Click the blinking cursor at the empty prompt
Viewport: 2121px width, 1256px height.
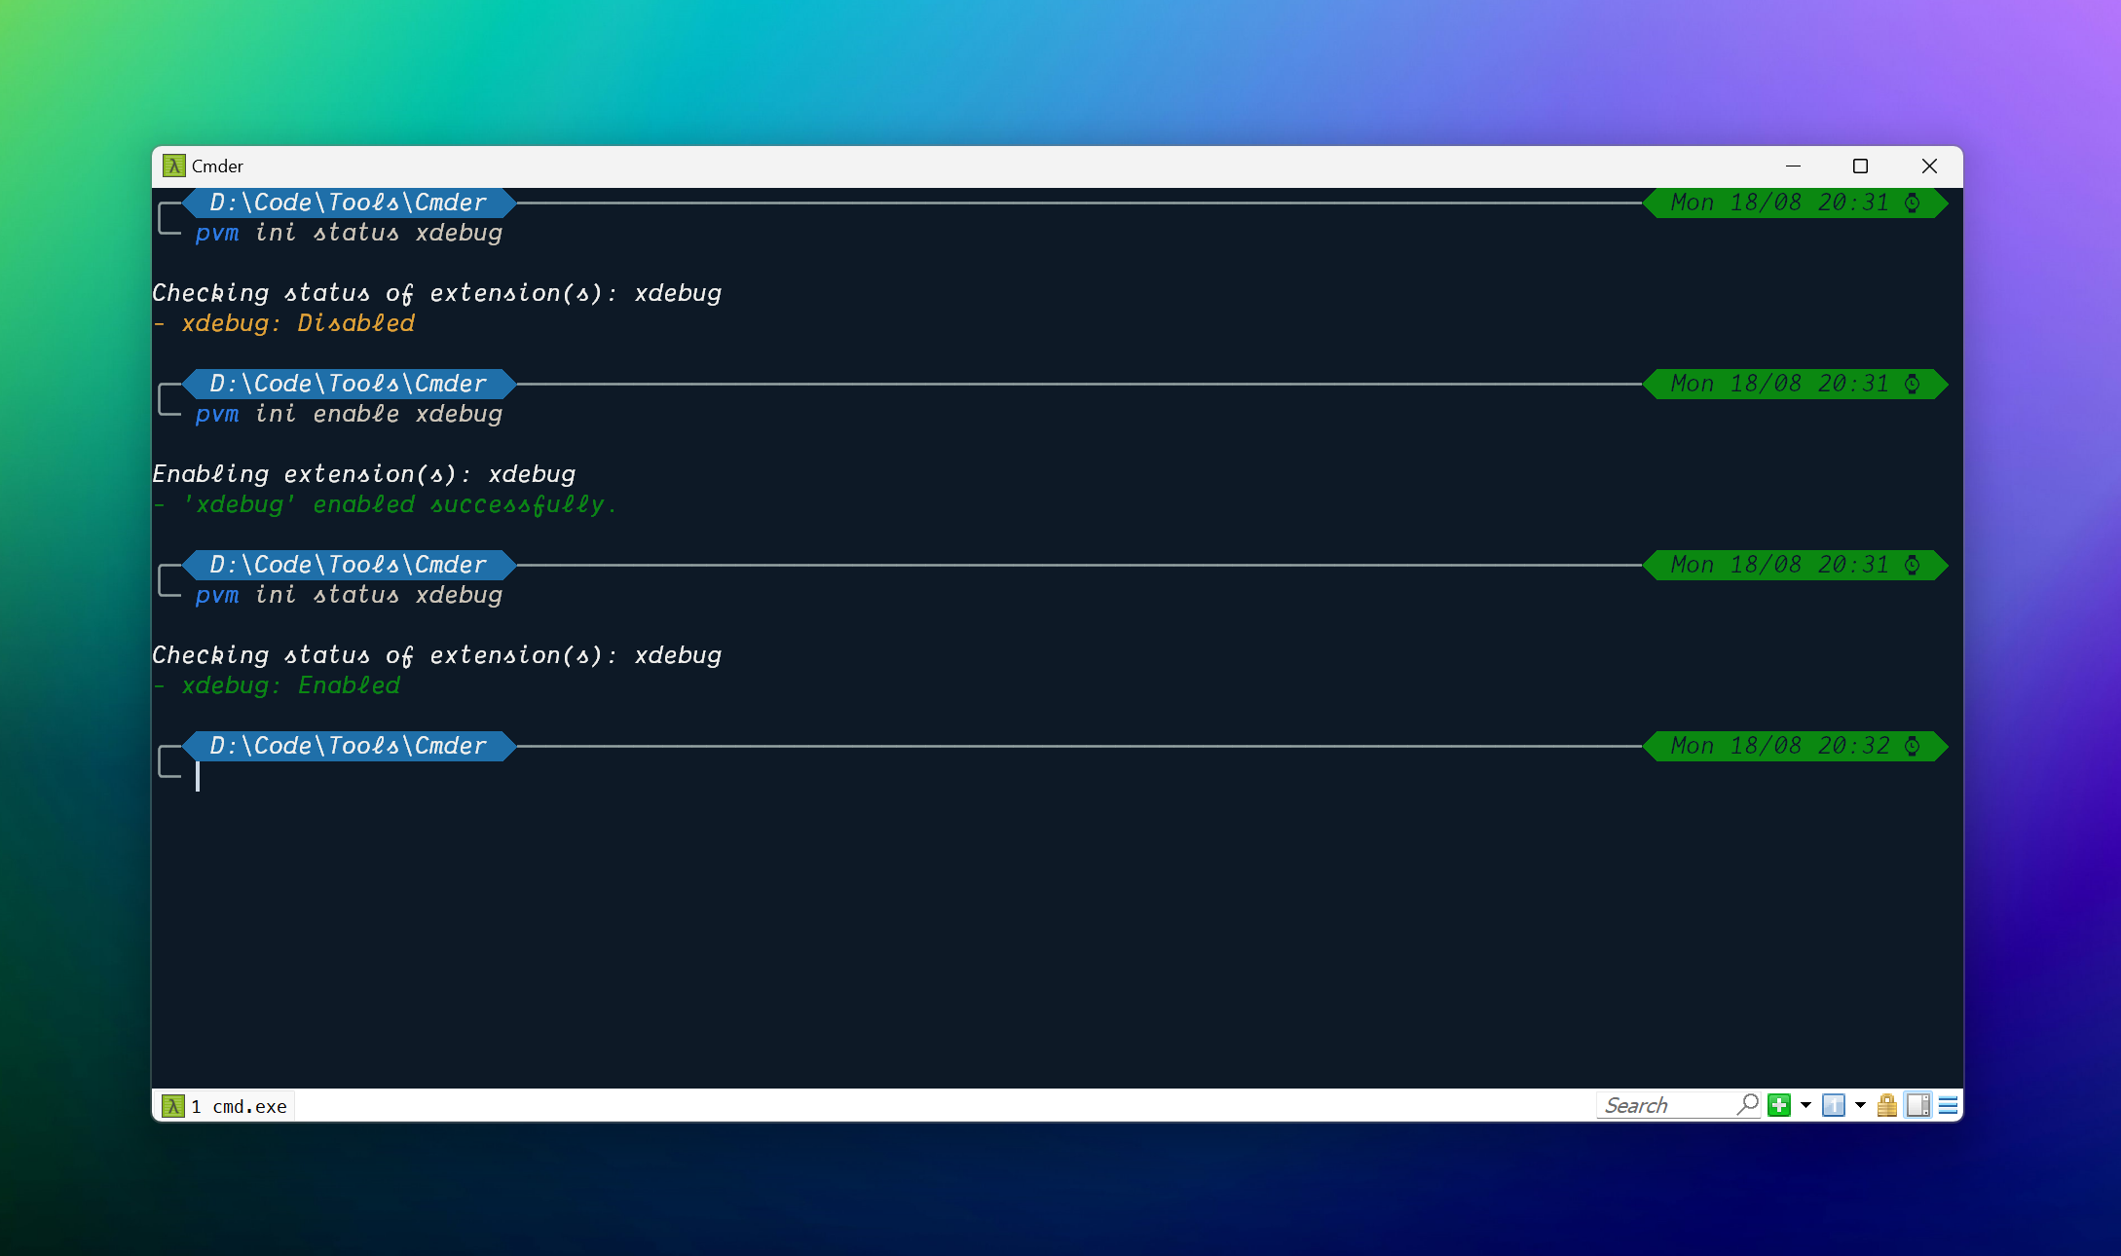[198, 776]
